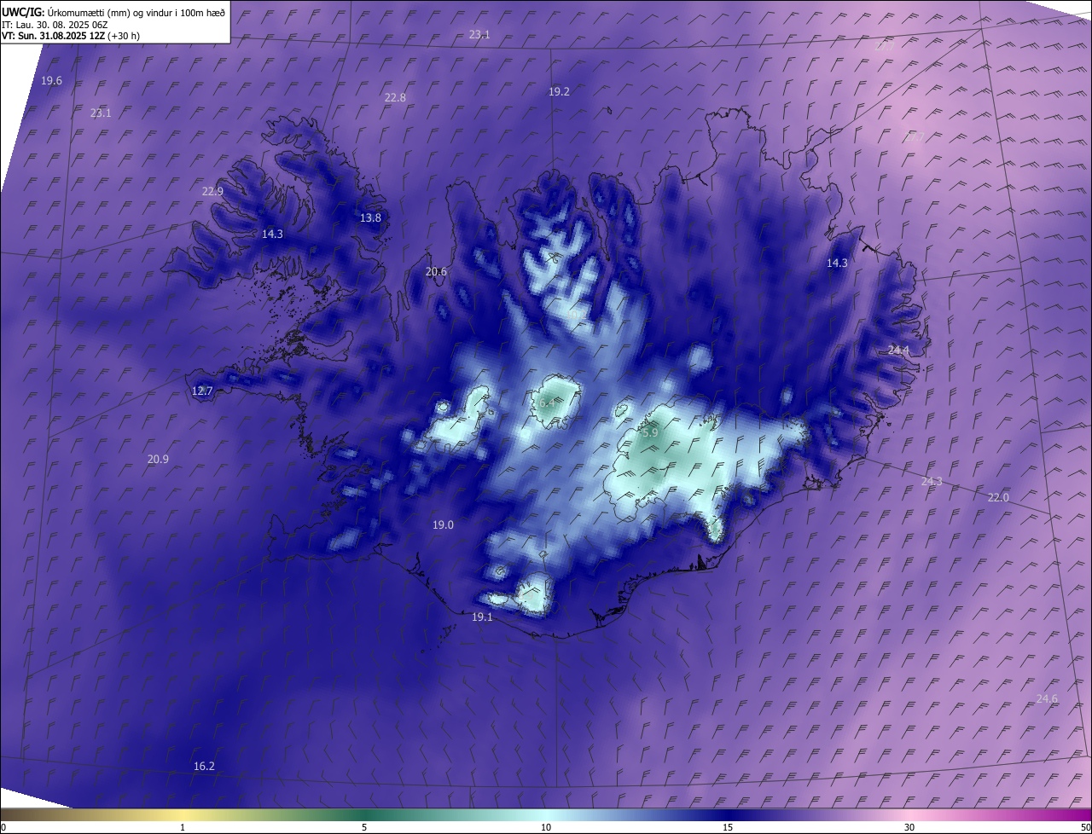Click the color scale tick labeled 50
This screenshot has height=834, width=1092.
[1085, 827]
